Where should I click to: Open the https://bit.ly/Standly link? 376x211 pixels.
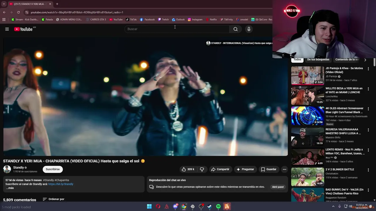[61, 184]
